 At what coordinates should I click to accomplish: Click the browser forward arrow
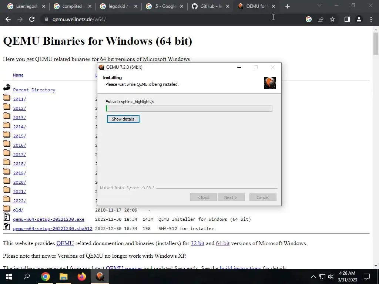point(20,19)
